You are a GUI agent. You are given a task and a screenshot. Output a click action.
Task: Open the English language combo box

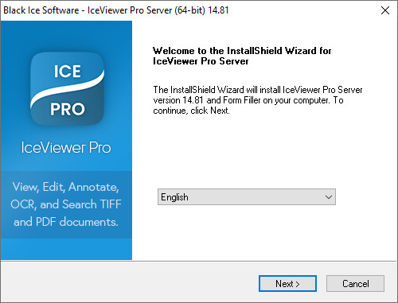coord(247,197)
